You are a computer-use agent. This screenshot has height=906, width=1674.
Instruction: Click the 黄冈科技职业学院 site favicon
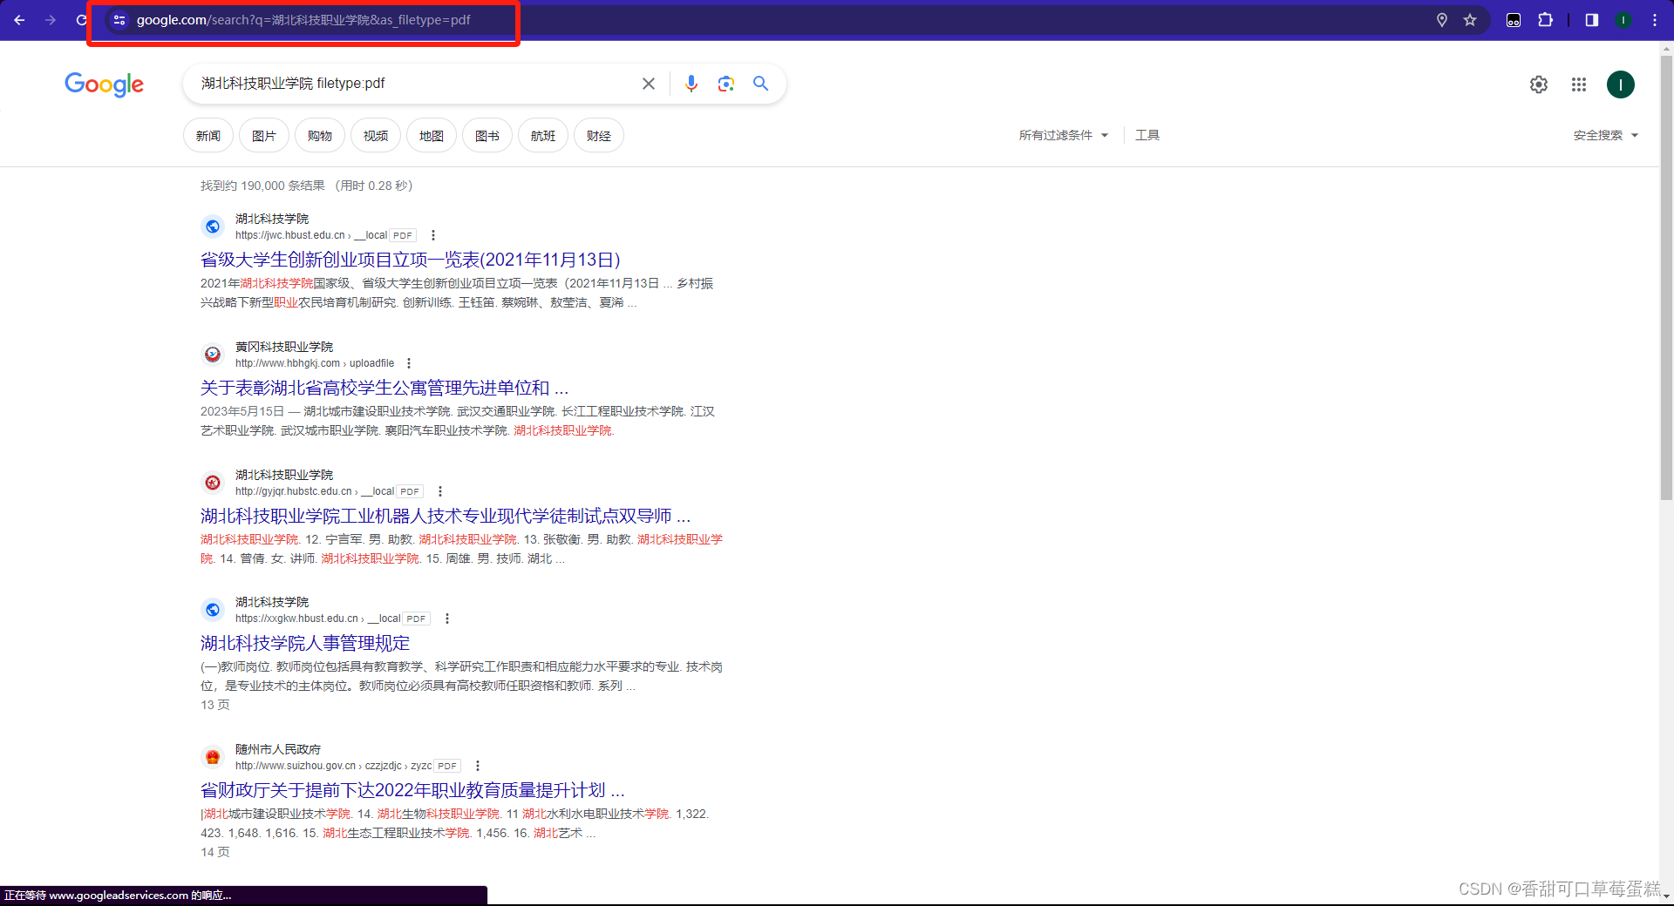(213, 355)
